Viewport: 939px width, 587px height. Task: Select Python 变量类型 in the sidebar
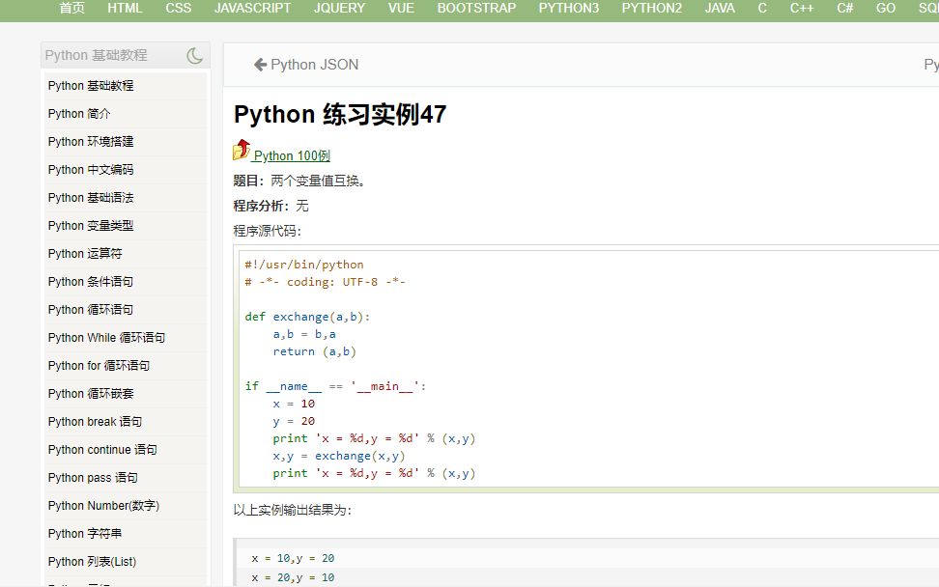(x=91, y=226)
